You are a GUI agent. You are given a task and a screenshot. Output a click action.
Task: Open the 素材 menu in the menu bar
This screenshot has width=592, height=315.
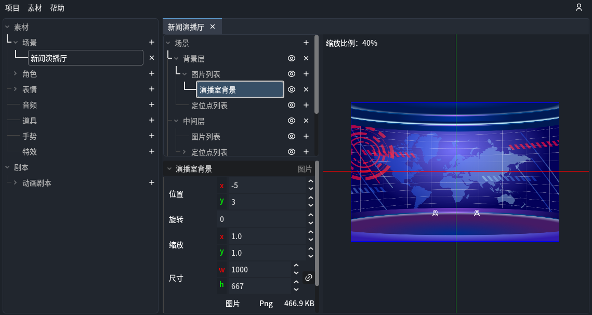(x=34, y=8)
